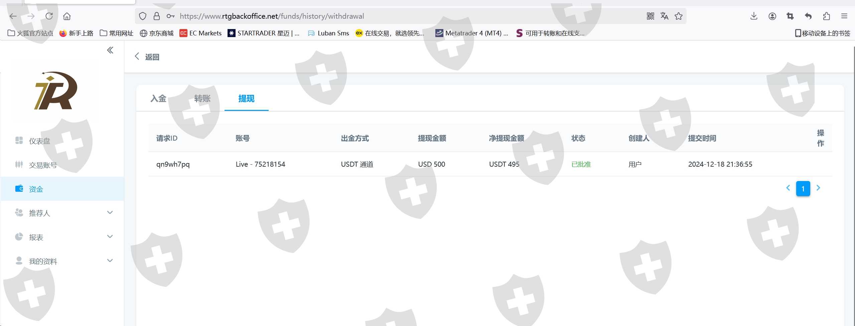Open the 火狐官方站点 bookmark folder
This screenshot has width=855, height=326.
click(x=30, y=33)
